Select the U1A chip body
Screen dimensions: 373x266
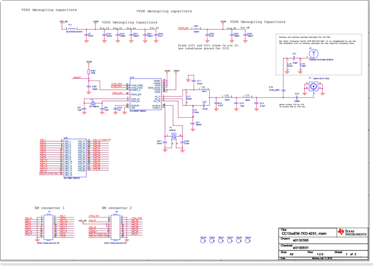(146, 94)
